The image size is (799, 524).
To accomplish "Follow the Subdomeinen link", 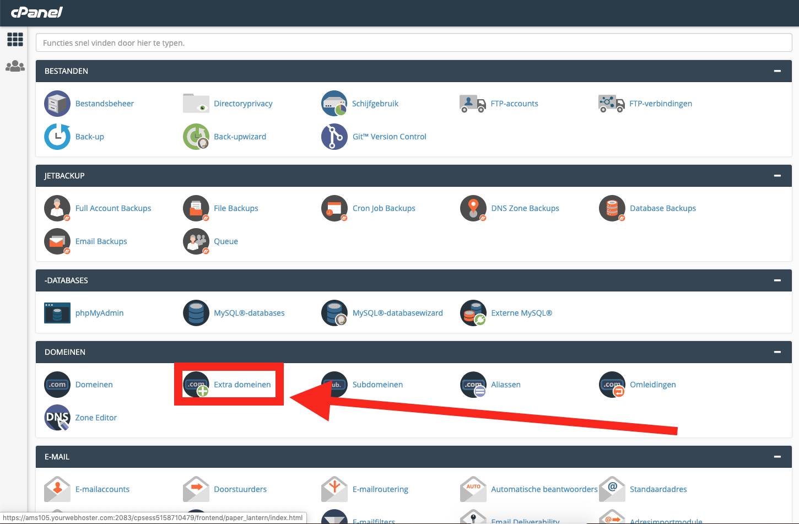I will [x=377, y=385].
